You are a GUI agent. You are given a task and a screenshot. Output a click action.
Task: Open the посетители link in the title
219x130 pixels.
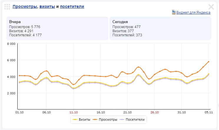tap(72, 6)
